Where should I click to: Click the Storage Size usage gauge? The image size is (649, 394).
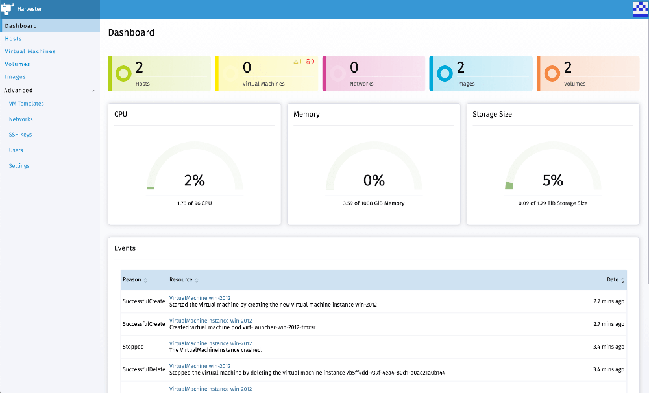[553, 172]
